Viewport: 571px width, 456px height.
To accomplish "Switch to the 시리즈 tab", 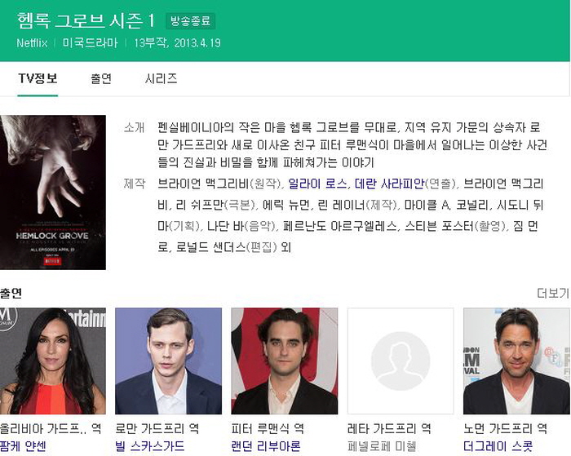I will pos(161,78).
